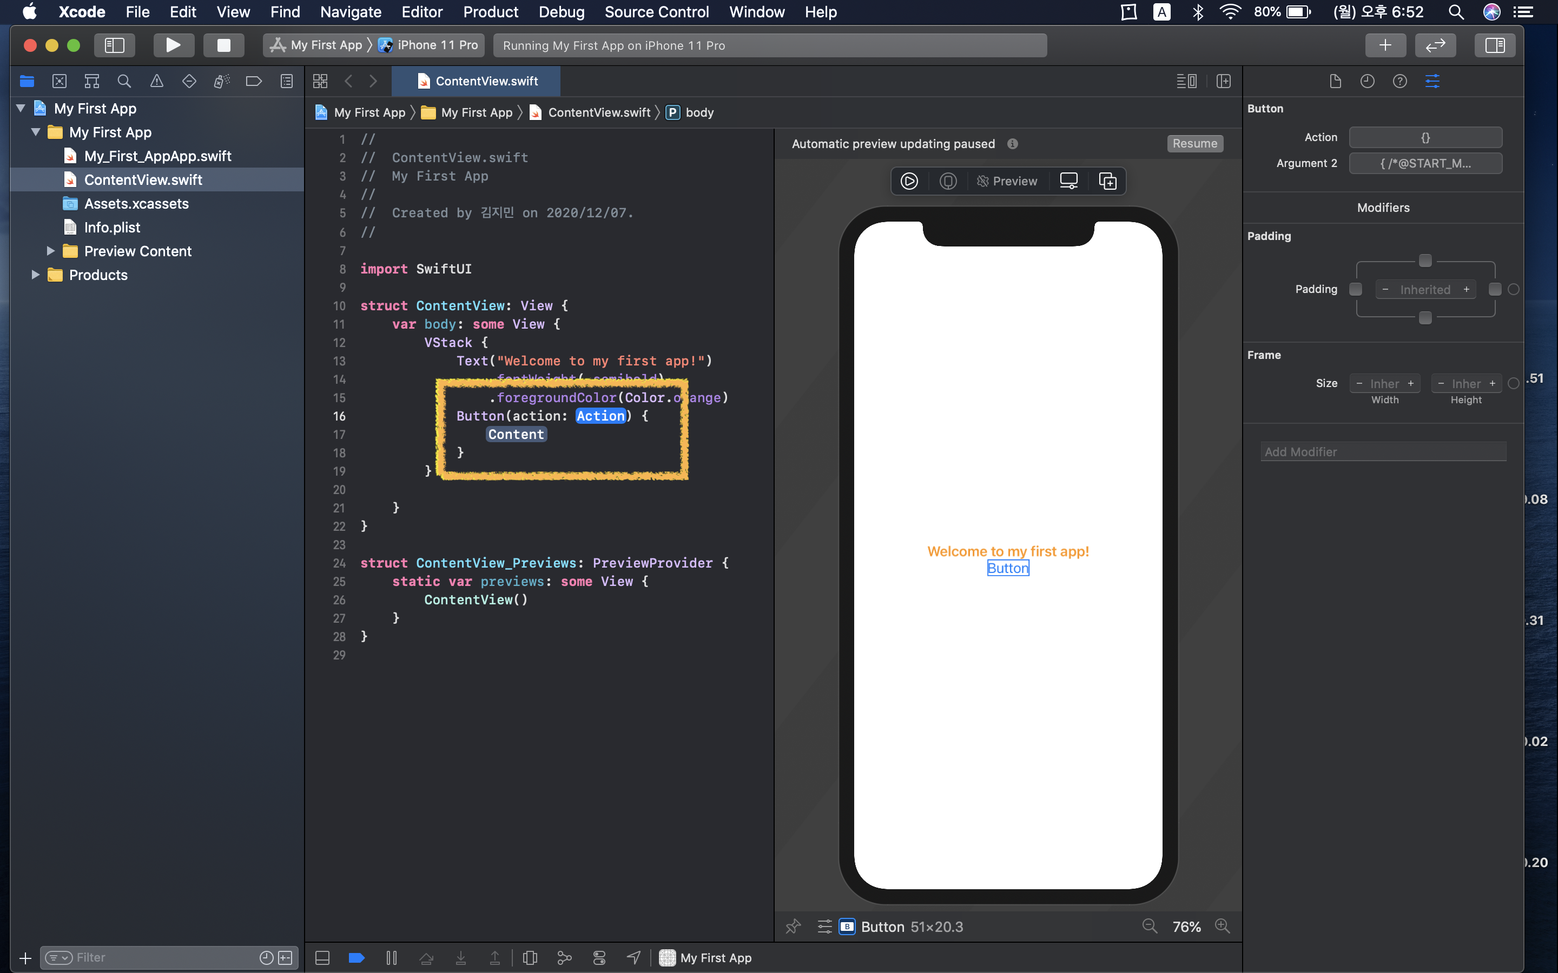This screenshot has width=1558, height=973.
Task: Open the canvas 76% zoom level menu
Action: 1186,927
